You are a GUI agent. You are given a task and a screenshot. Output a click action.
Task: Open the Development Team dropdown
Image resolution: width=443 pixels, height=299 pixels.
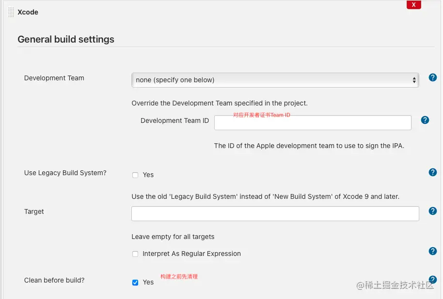(x=275, y=80)
